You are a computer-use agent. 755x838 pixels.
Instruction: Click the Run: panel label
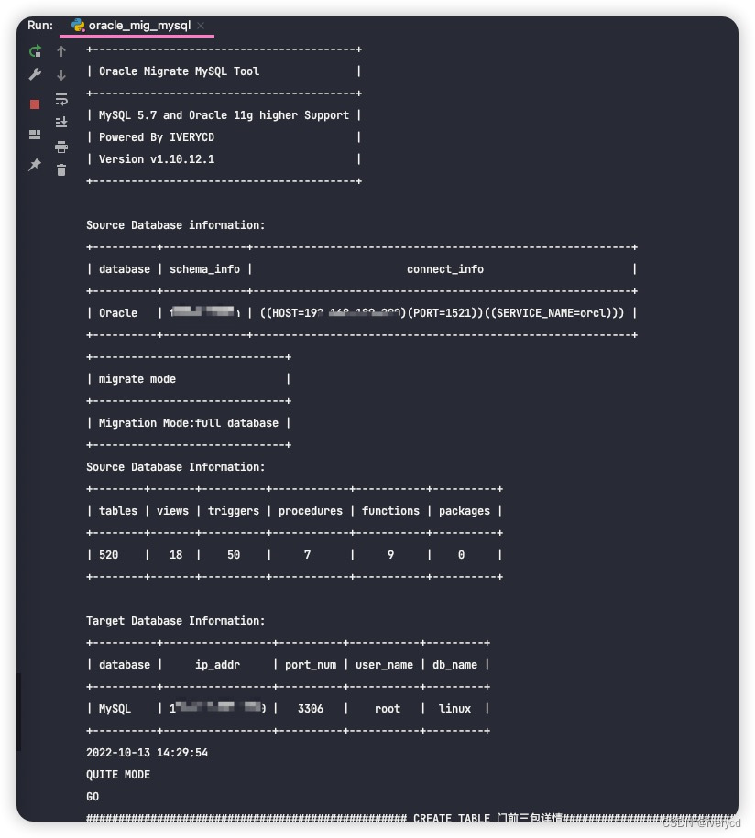[x=40, y=25]
